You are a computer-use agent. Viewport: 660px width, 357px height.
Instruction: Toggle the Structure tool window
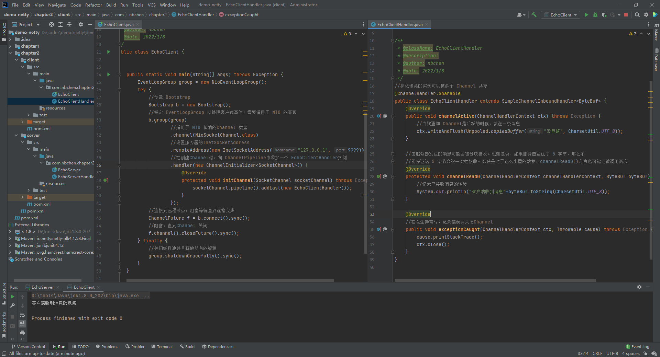[x=4, y=293]
